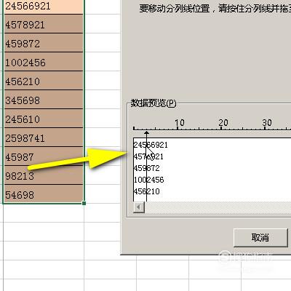Select spreadsheet cell containing 54698
The height and width of the screenshot is (291, 291).
pos(44,194)
